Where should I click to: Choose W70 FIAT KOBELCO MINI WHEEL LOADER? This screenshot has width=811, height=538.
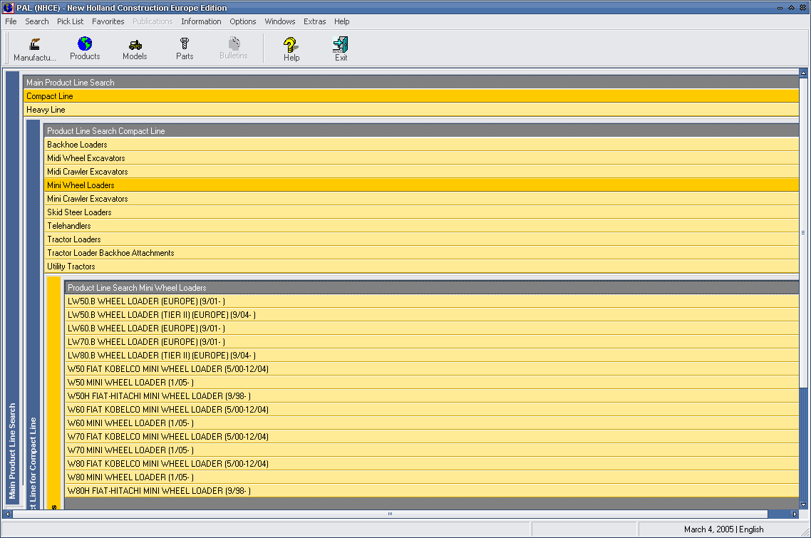[x=432, y=437]
